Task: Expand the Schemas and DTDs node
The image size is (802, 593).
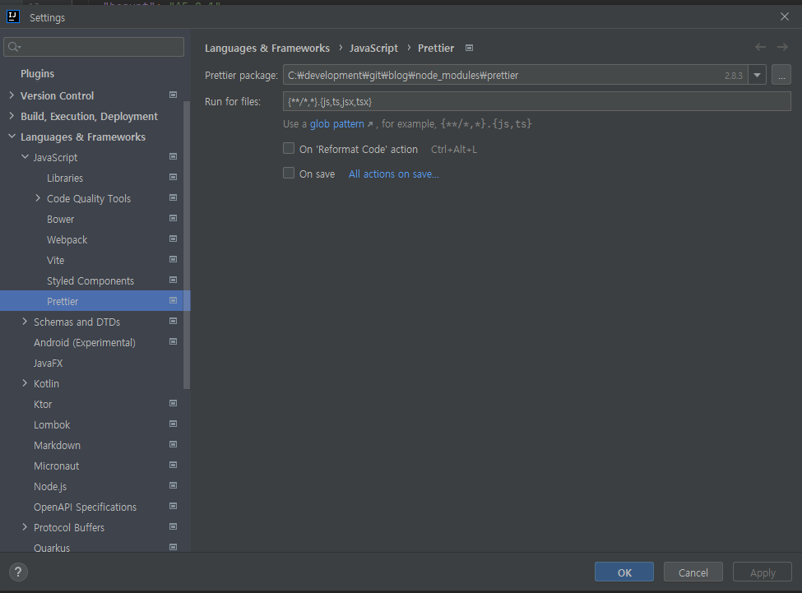Action: [25, 322]
